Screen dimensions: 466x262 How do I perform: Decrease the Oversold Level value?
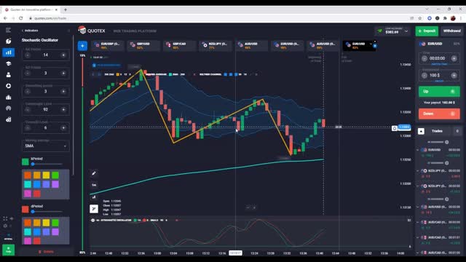click(x=28, y=128)
